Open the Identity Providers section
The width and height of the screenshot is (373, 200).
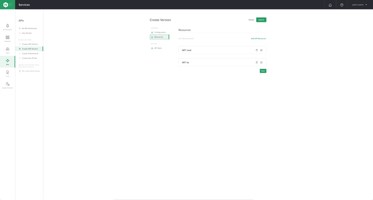coord(7,85)
